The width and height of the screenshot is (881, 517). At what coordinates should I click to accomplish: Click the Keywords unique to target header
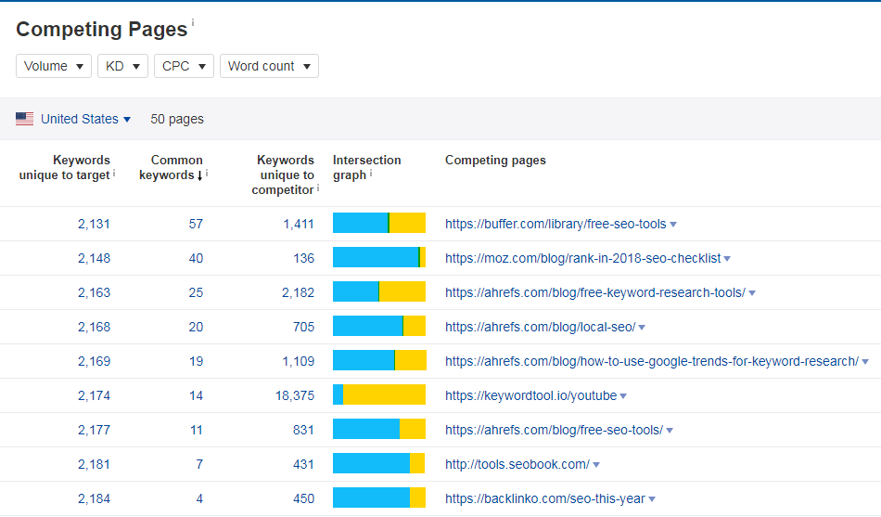click(x=65, y=168)
